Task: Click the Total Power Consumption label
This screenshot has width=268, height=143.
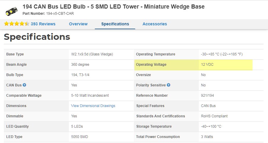Action: (158, 137)
